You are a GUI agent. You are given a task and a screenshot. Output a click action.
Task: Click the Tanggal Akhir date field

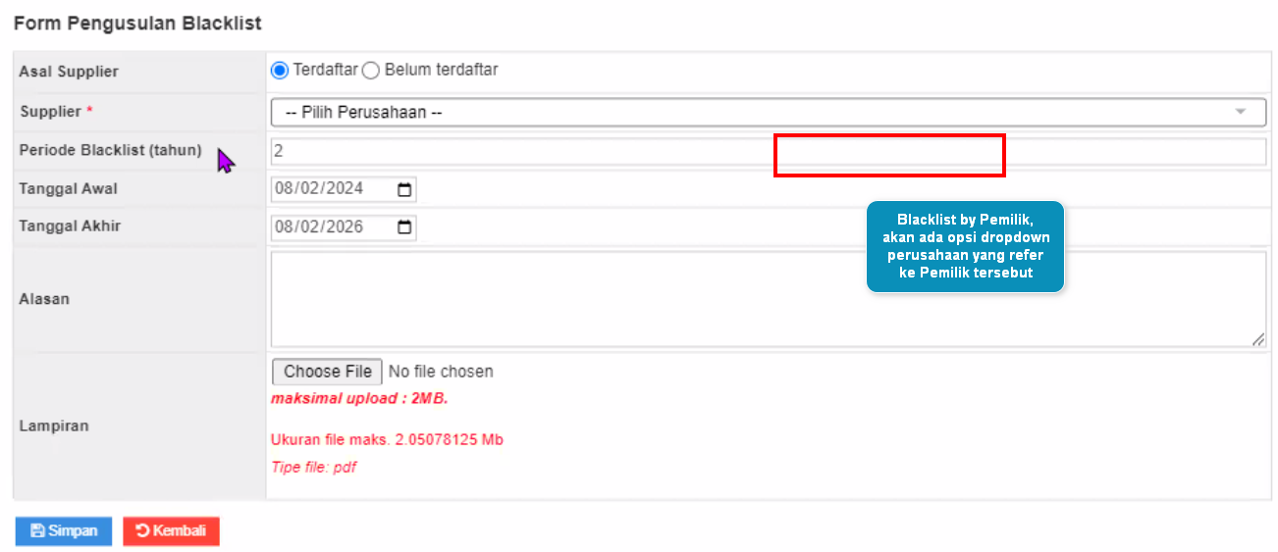coord(344,227)
